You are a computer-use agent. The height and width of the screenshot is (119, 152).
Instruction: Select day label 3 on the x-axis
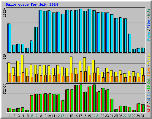click(x=19, y=116)
